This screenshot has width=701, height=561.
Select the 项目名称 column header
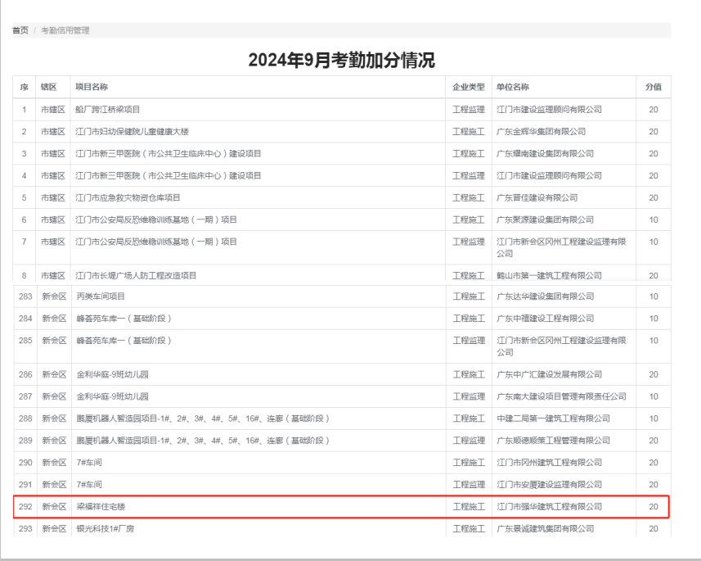(92, 87)
